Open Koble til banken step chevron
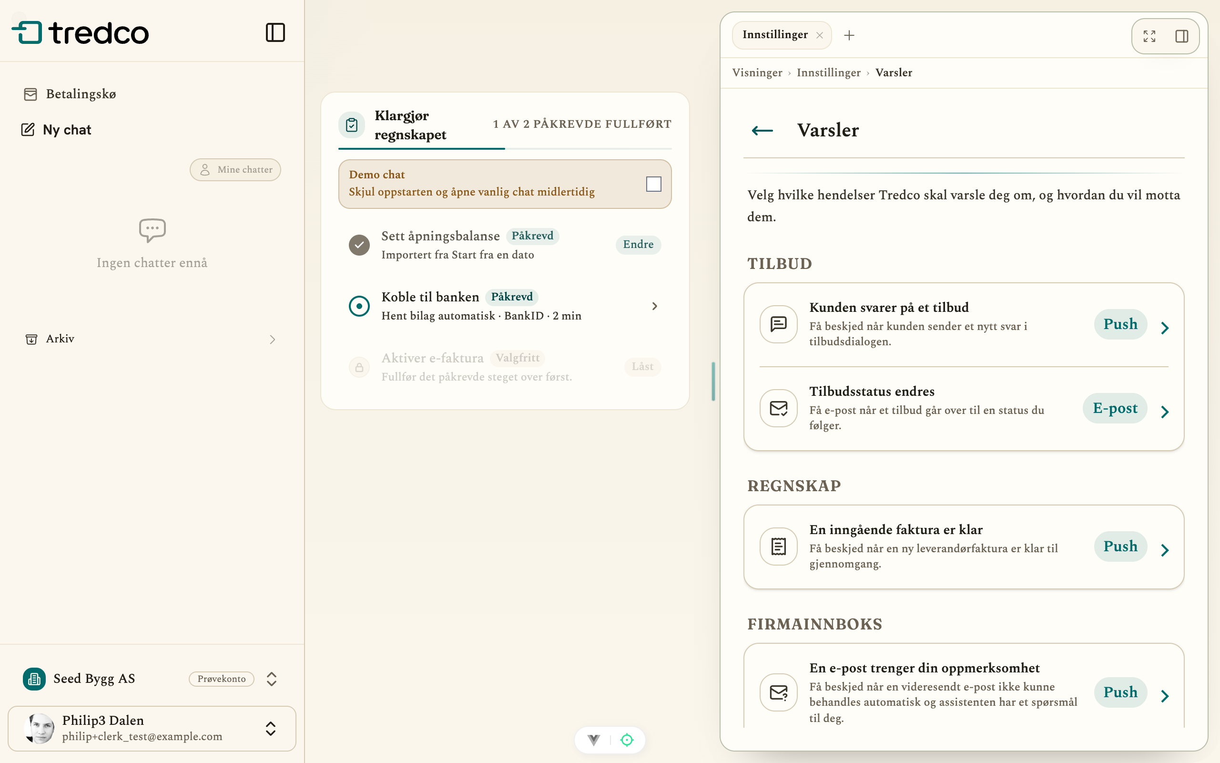The height and width of the screenshot is (763, 1220). point(654,306)
